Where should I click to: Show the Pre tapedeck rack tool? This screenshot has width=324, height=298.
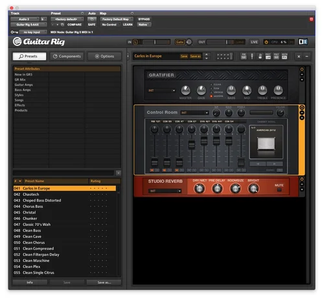(244, 56)
